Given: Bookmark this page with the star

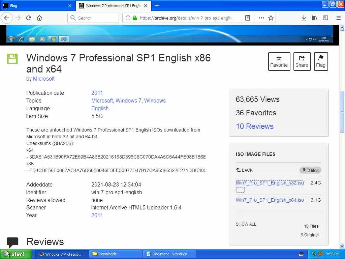Looking at the screenshot, I should 271,18.
